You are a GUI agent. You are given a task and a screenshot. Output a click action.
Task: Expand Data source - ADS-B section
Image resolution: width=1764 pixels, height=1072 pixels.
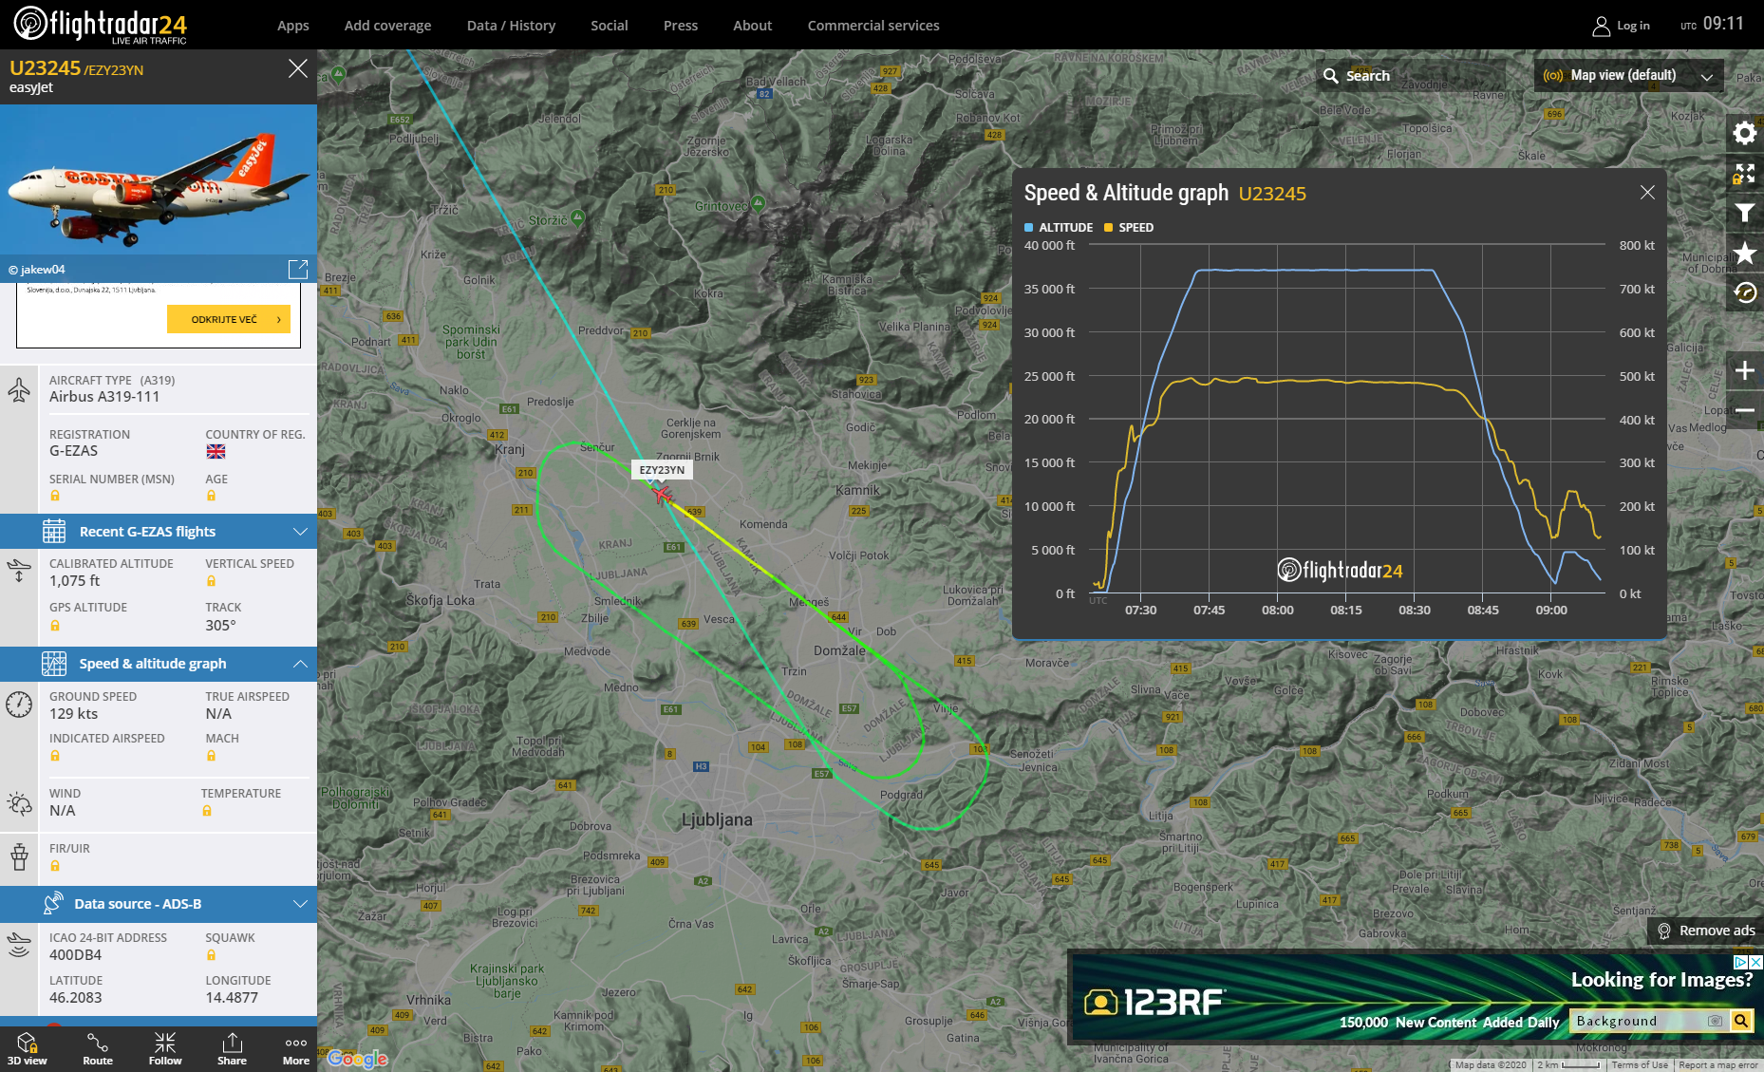(x=159, y=904)
